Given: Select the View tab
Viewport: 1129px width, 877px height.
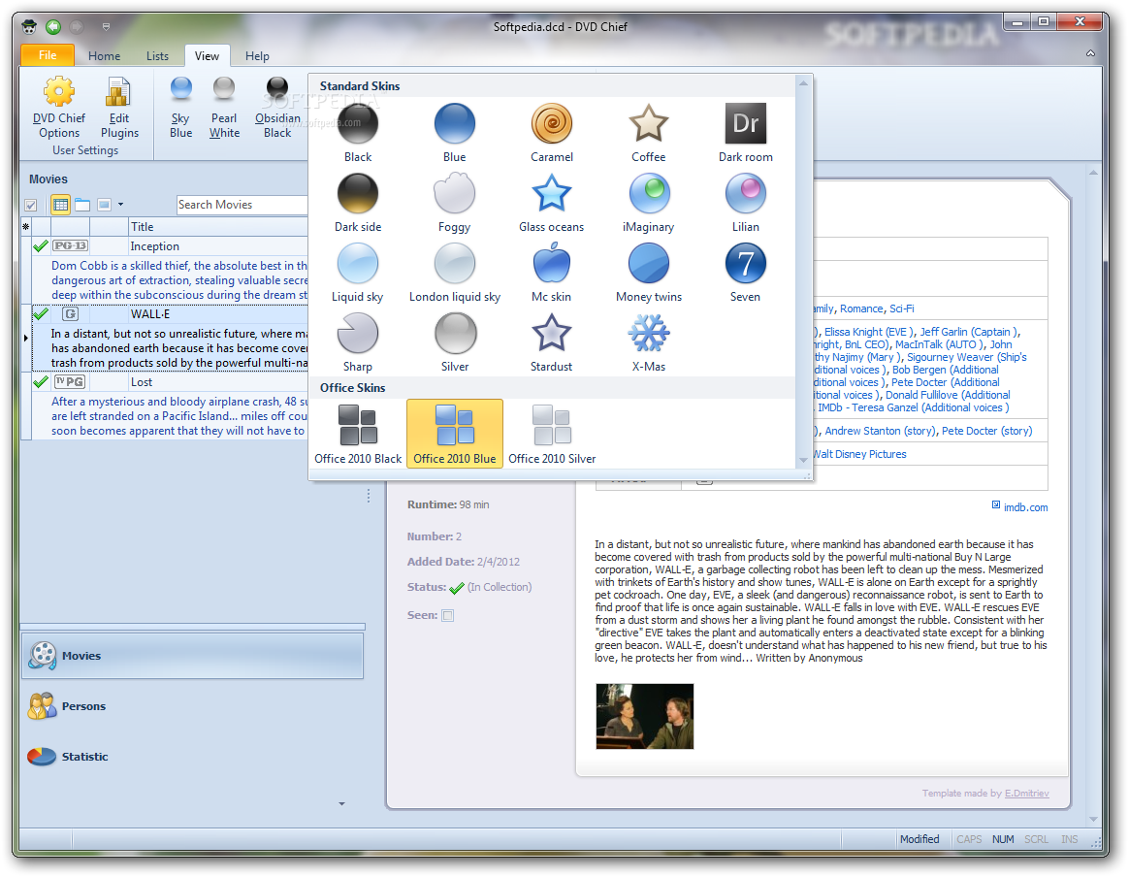Looking at the screenshot, I should 207,56.
